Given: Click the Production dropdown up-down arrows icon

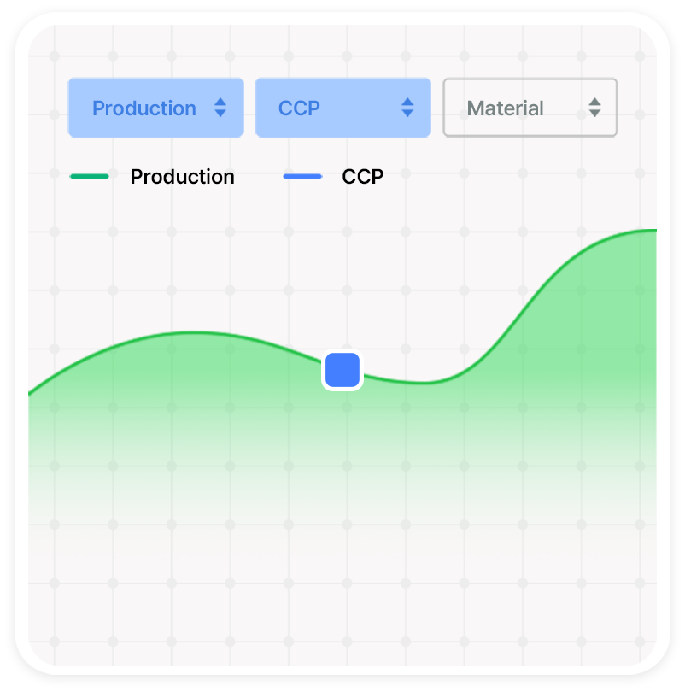Looking at the screenshot, I should [220, 108].
